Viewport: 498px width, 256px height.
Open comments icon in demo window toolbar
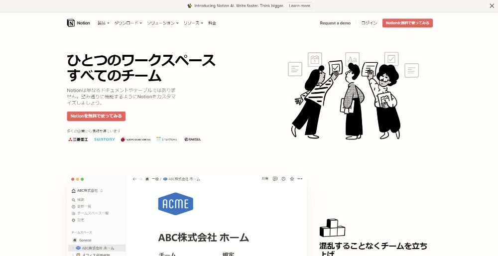275,179
